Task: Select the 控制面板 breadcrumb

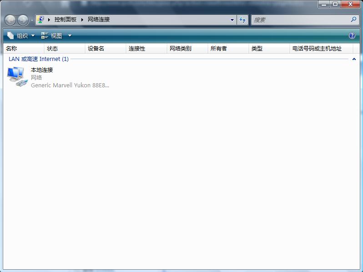Action: (66, 20)
